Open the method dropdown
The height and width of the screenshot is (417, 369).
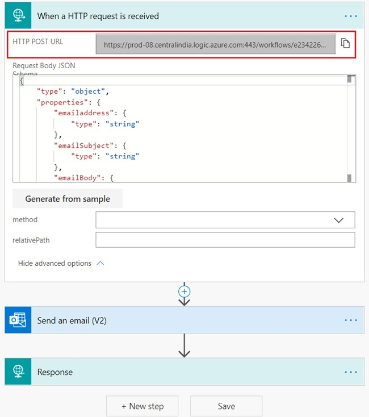(339, 220)
